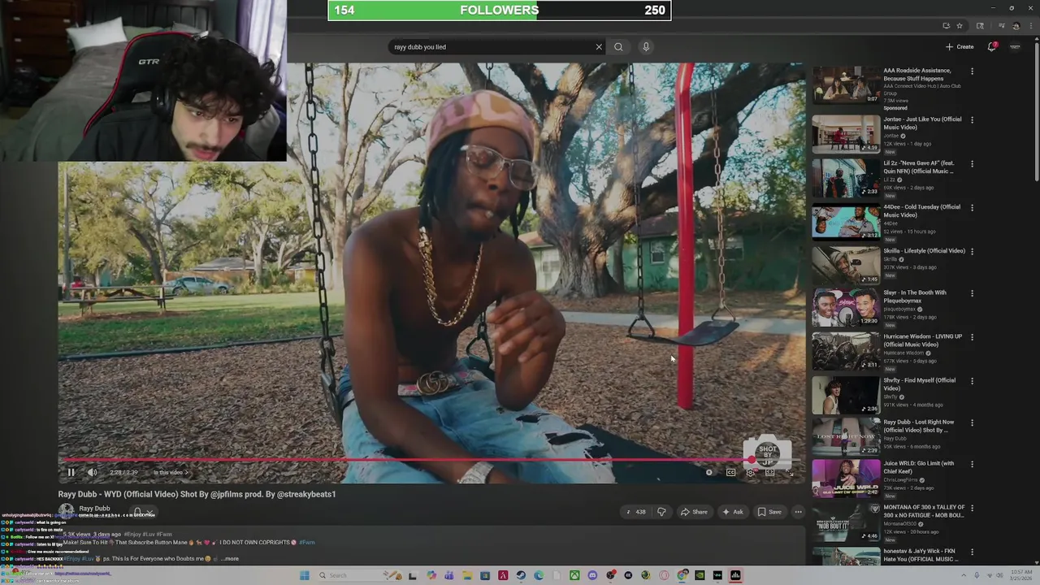
Task: Click the Share button under the video
Action: (x=694, y=512)
